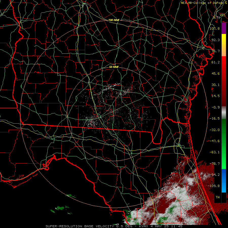Click the -0.9 legend value
This screenshot has height=228, width=228.
click(x=216, y=107)
